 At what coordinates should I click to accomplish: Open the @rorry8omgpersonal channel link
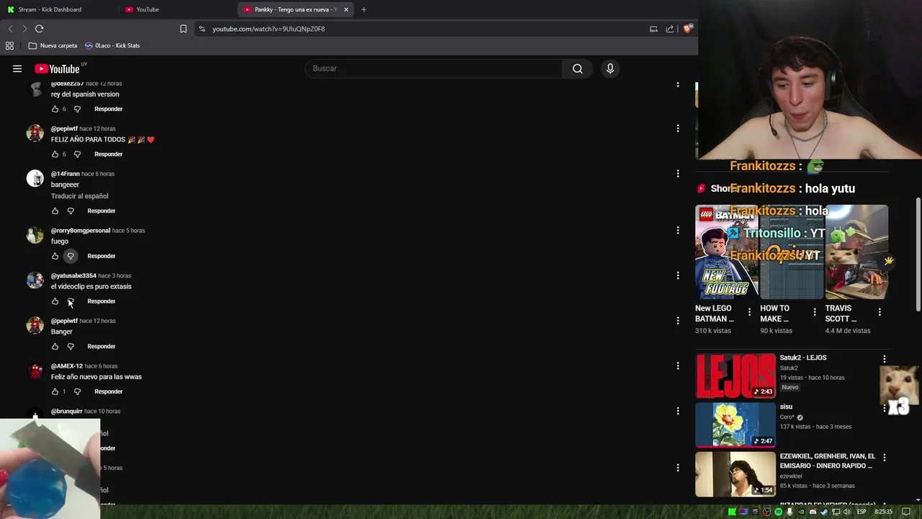point(81,231)
